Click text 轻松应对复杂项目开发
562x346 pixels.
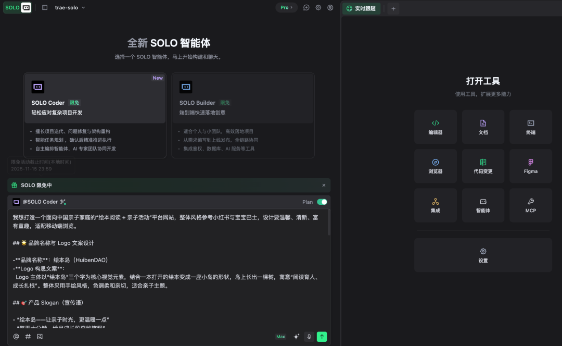[x=57, y=113]
